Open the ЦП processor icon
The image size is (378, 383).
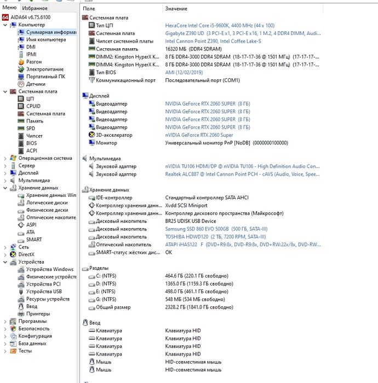(21, 98)
